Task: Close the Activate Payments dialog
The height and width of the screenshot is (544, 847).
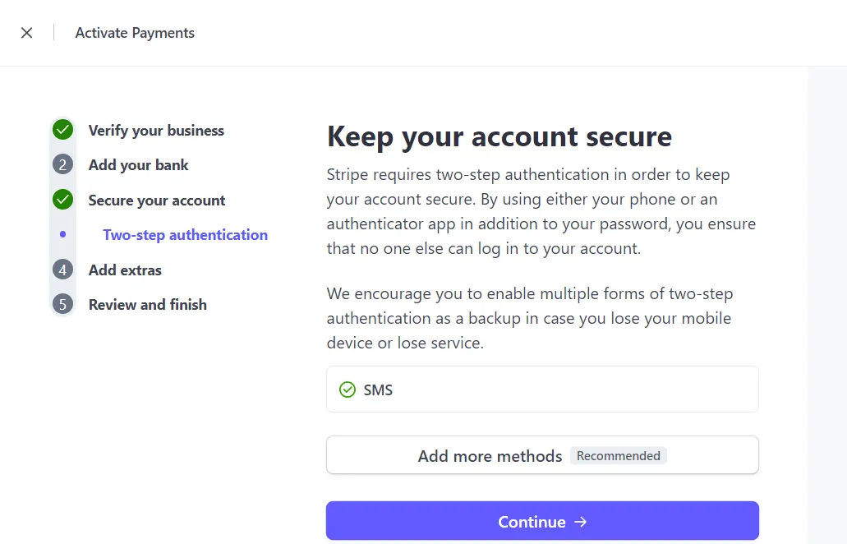Action: click(x=26, y=33)
